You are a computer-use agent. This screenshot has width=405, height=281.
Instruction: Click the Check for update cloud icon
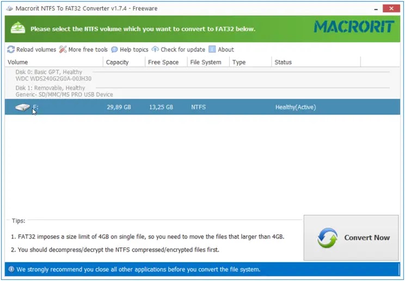tap(155, 49)
